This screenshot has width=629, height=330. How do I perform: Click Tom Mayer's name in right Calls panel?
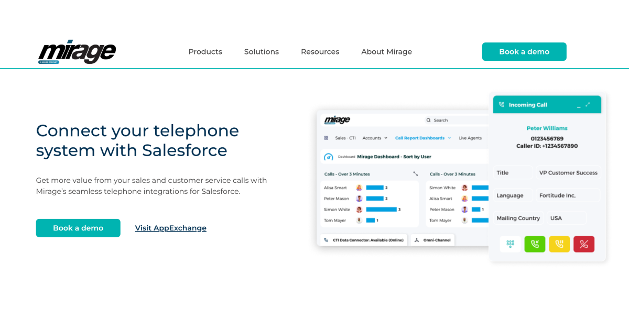[440, 221]
